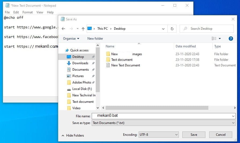This screenshot has height=143, width=240.
Task: Create a New folder
Action: tap(95, 39)
